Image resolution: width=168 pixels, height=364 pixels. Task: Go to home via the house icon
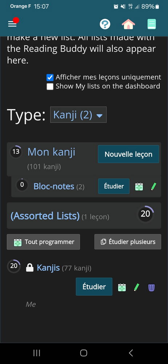tap(128, 24)
